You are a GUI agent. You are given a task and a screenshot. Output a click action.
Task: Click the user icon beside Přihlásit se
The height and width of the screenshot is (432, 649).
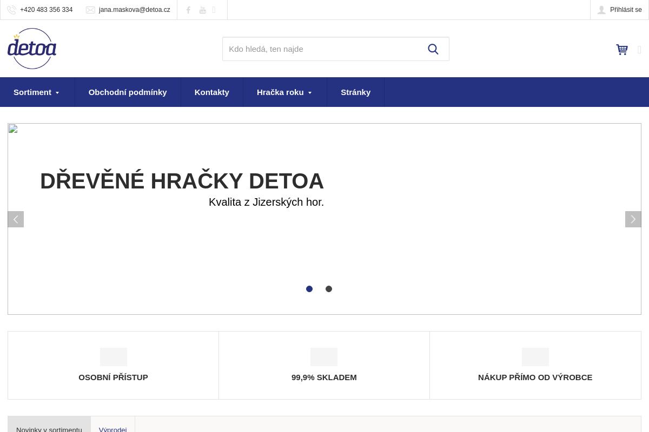click(601, 10)
